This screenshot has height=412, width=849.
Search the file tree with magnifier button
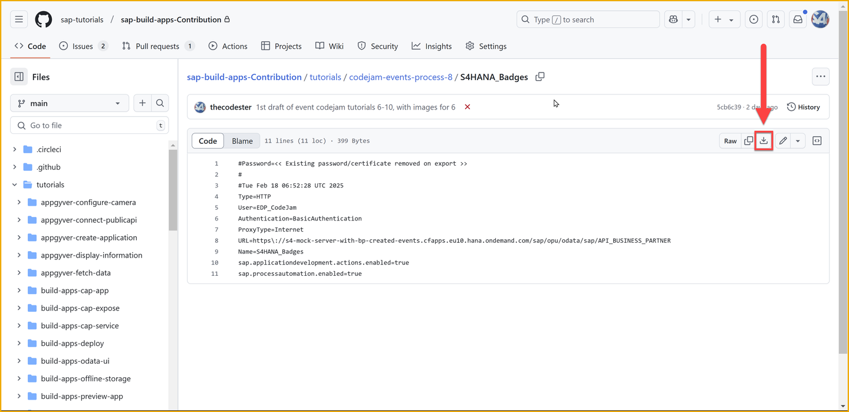pos(160,103)
